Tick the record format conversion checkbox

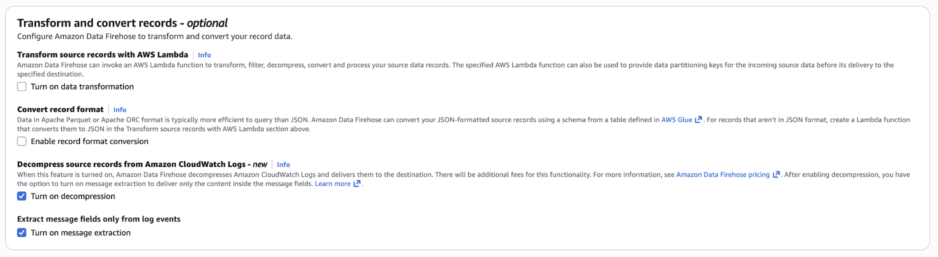[x=22, y=141]
